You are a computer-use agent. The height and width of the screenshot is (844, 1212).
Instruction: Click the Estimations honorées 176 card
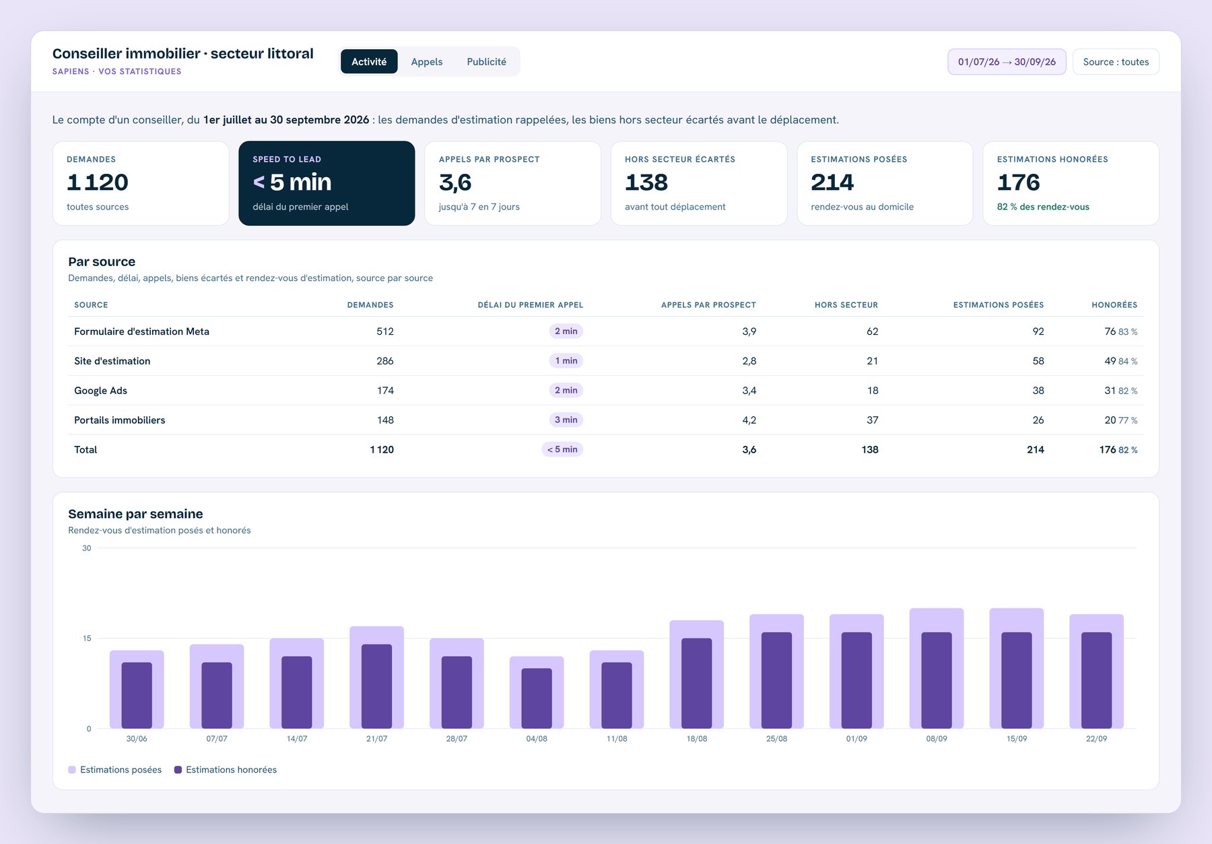[1071, 183]
